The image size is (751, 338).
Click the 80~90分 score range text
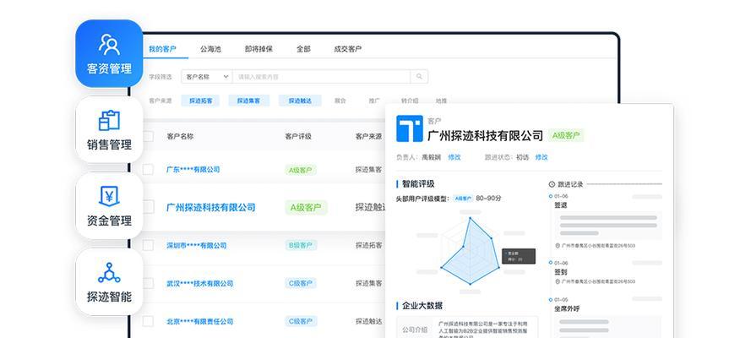click(488, 199)
